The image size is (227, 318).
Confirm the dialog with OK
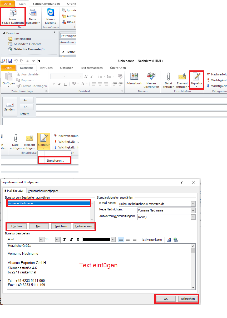pos(166,299)
